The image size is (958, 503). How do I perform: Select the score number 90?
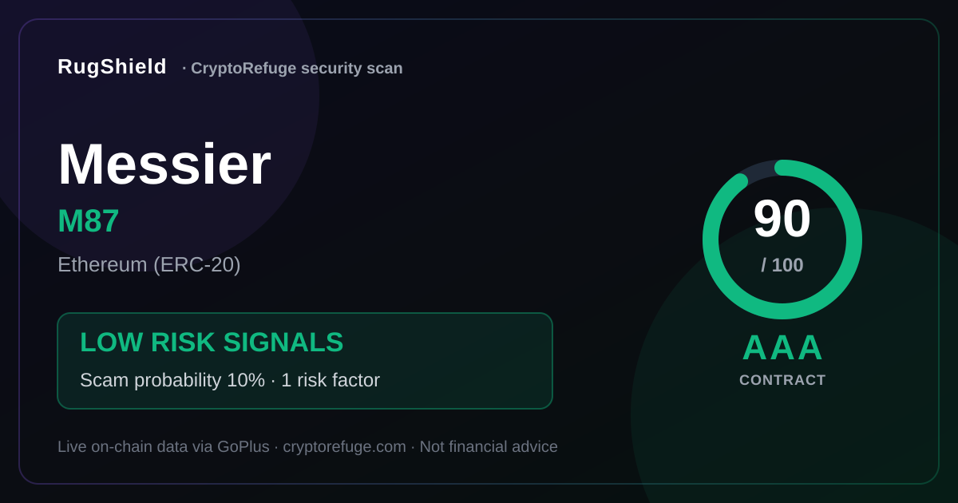782,219
